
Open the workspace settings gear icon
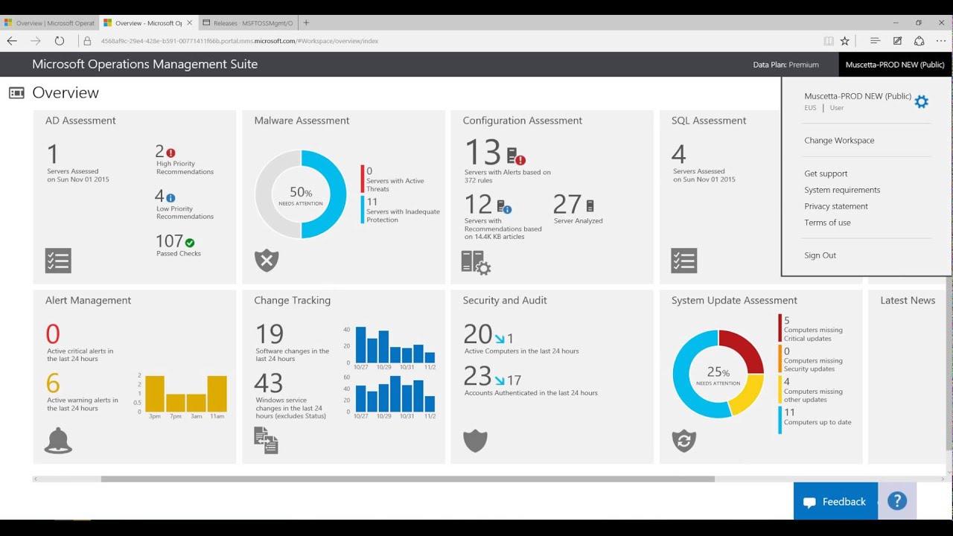(x=921, y=102)
